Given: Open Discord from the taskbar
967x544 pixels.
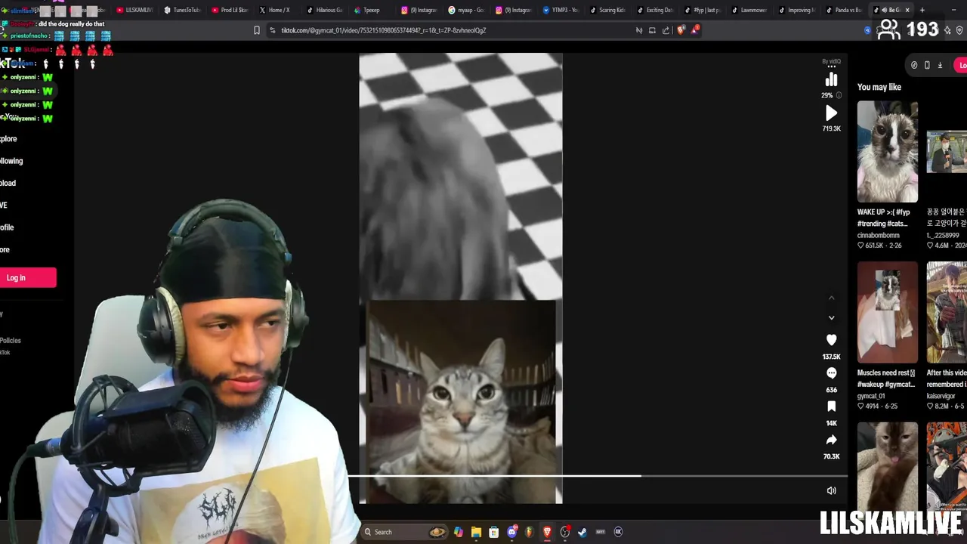Looking at the screenshot, I should coord(512,532).
